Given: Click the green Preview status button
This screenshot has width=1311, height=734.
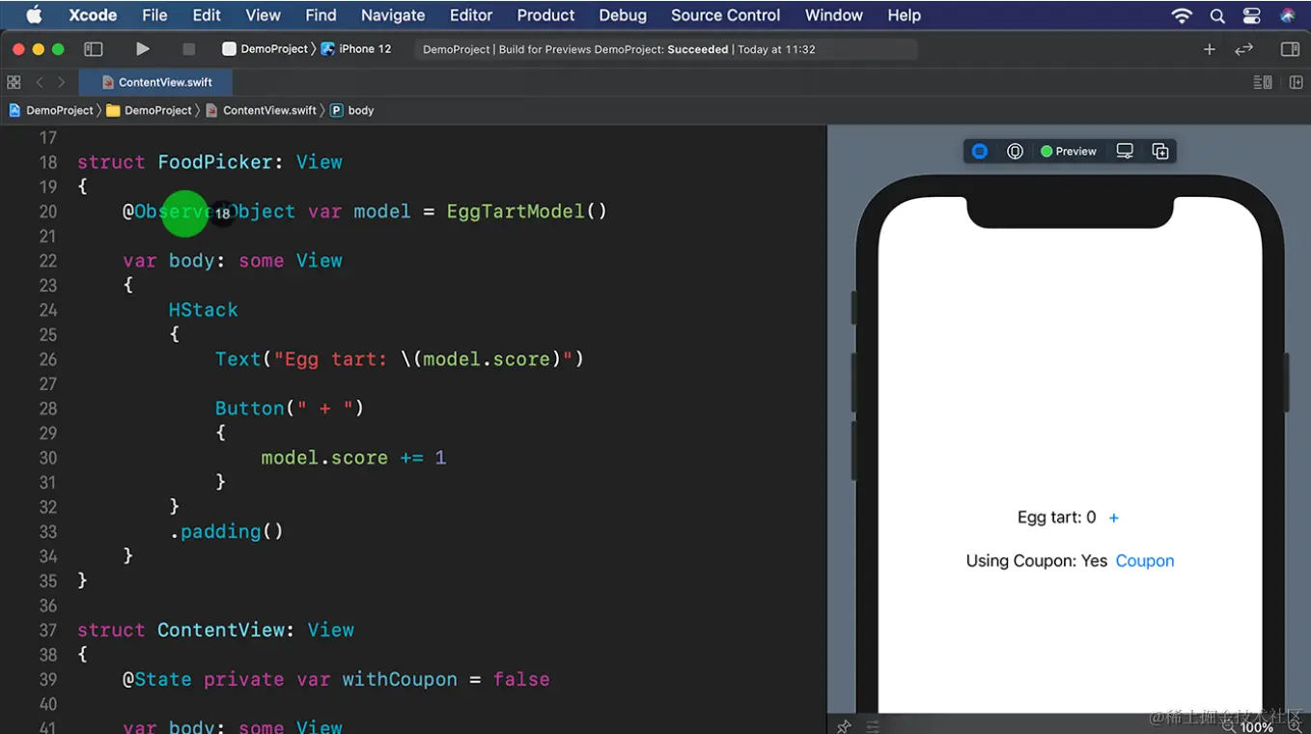Looking at the screenshot, I should click(x=1068, y=152).
